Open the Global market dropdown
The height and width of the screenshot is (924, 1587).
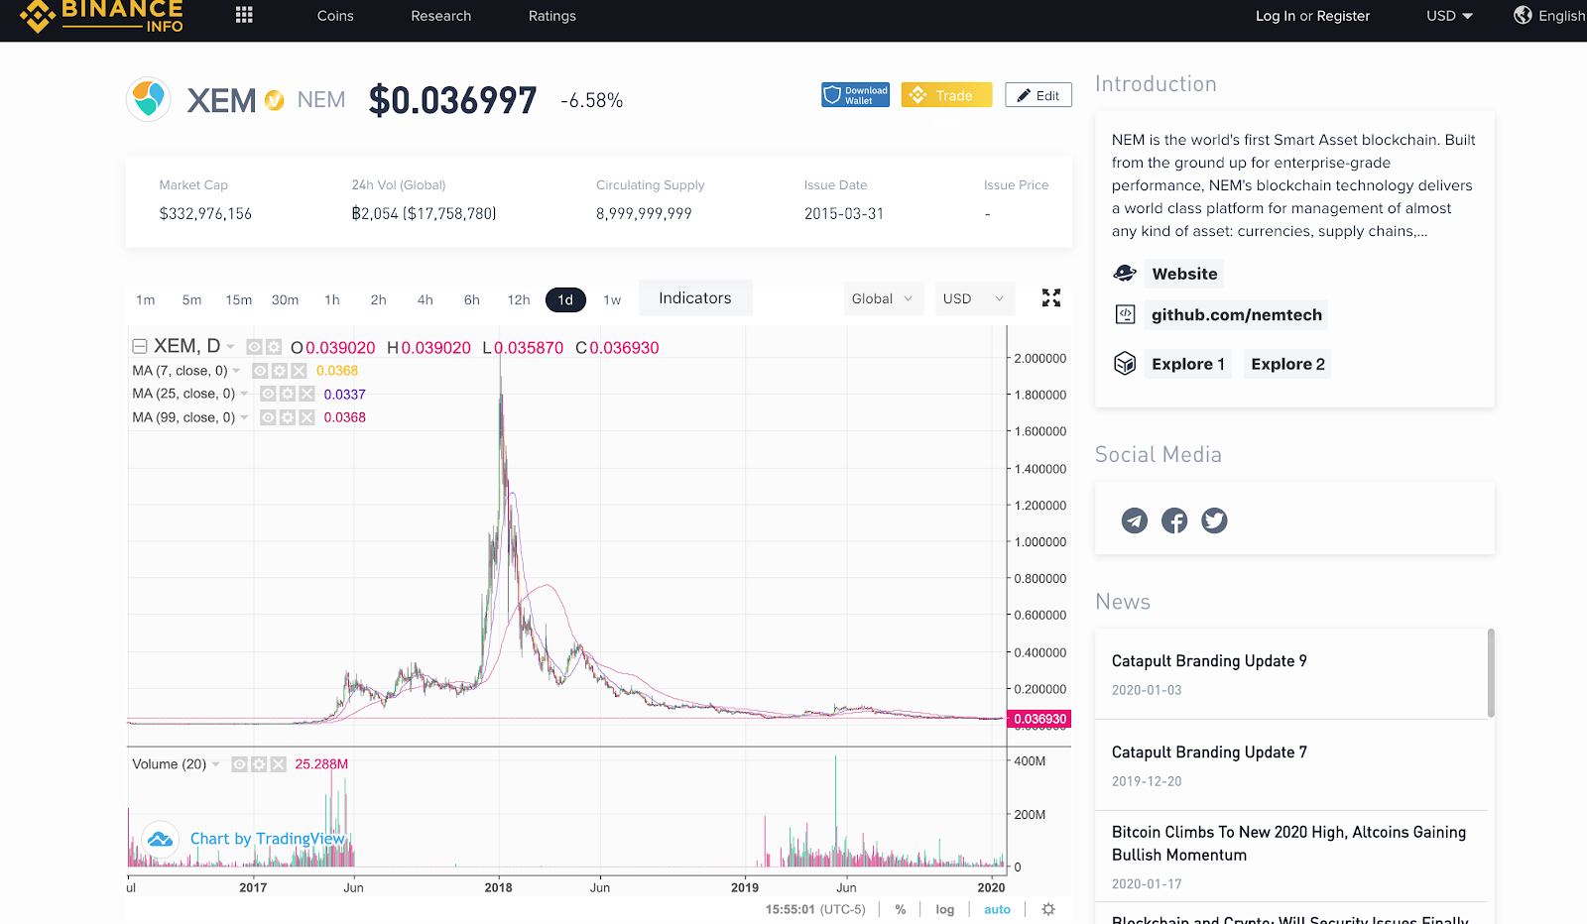pyautogui.click(x=883, y=298)
